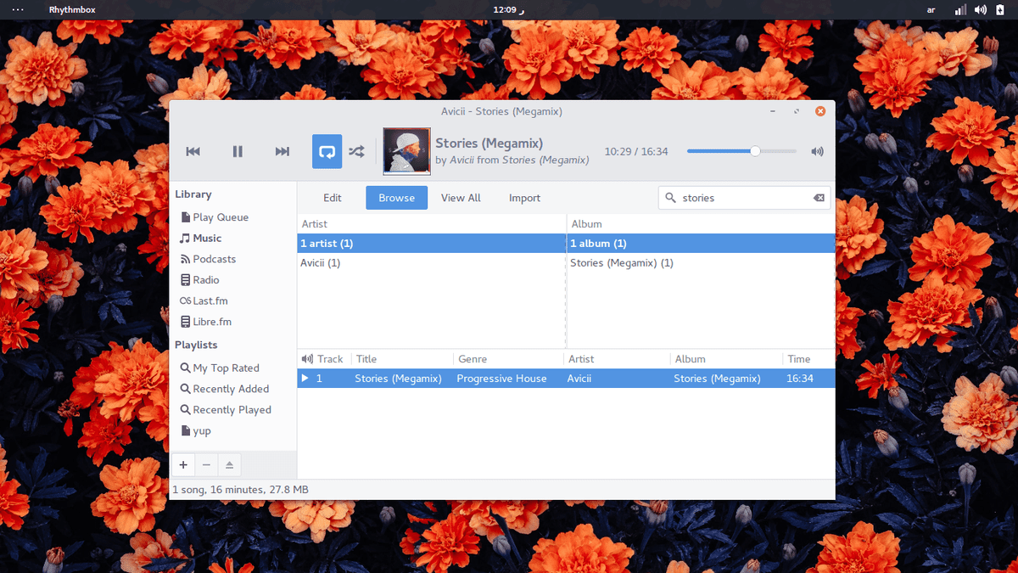Click the playback position slider

pos(741,151)
